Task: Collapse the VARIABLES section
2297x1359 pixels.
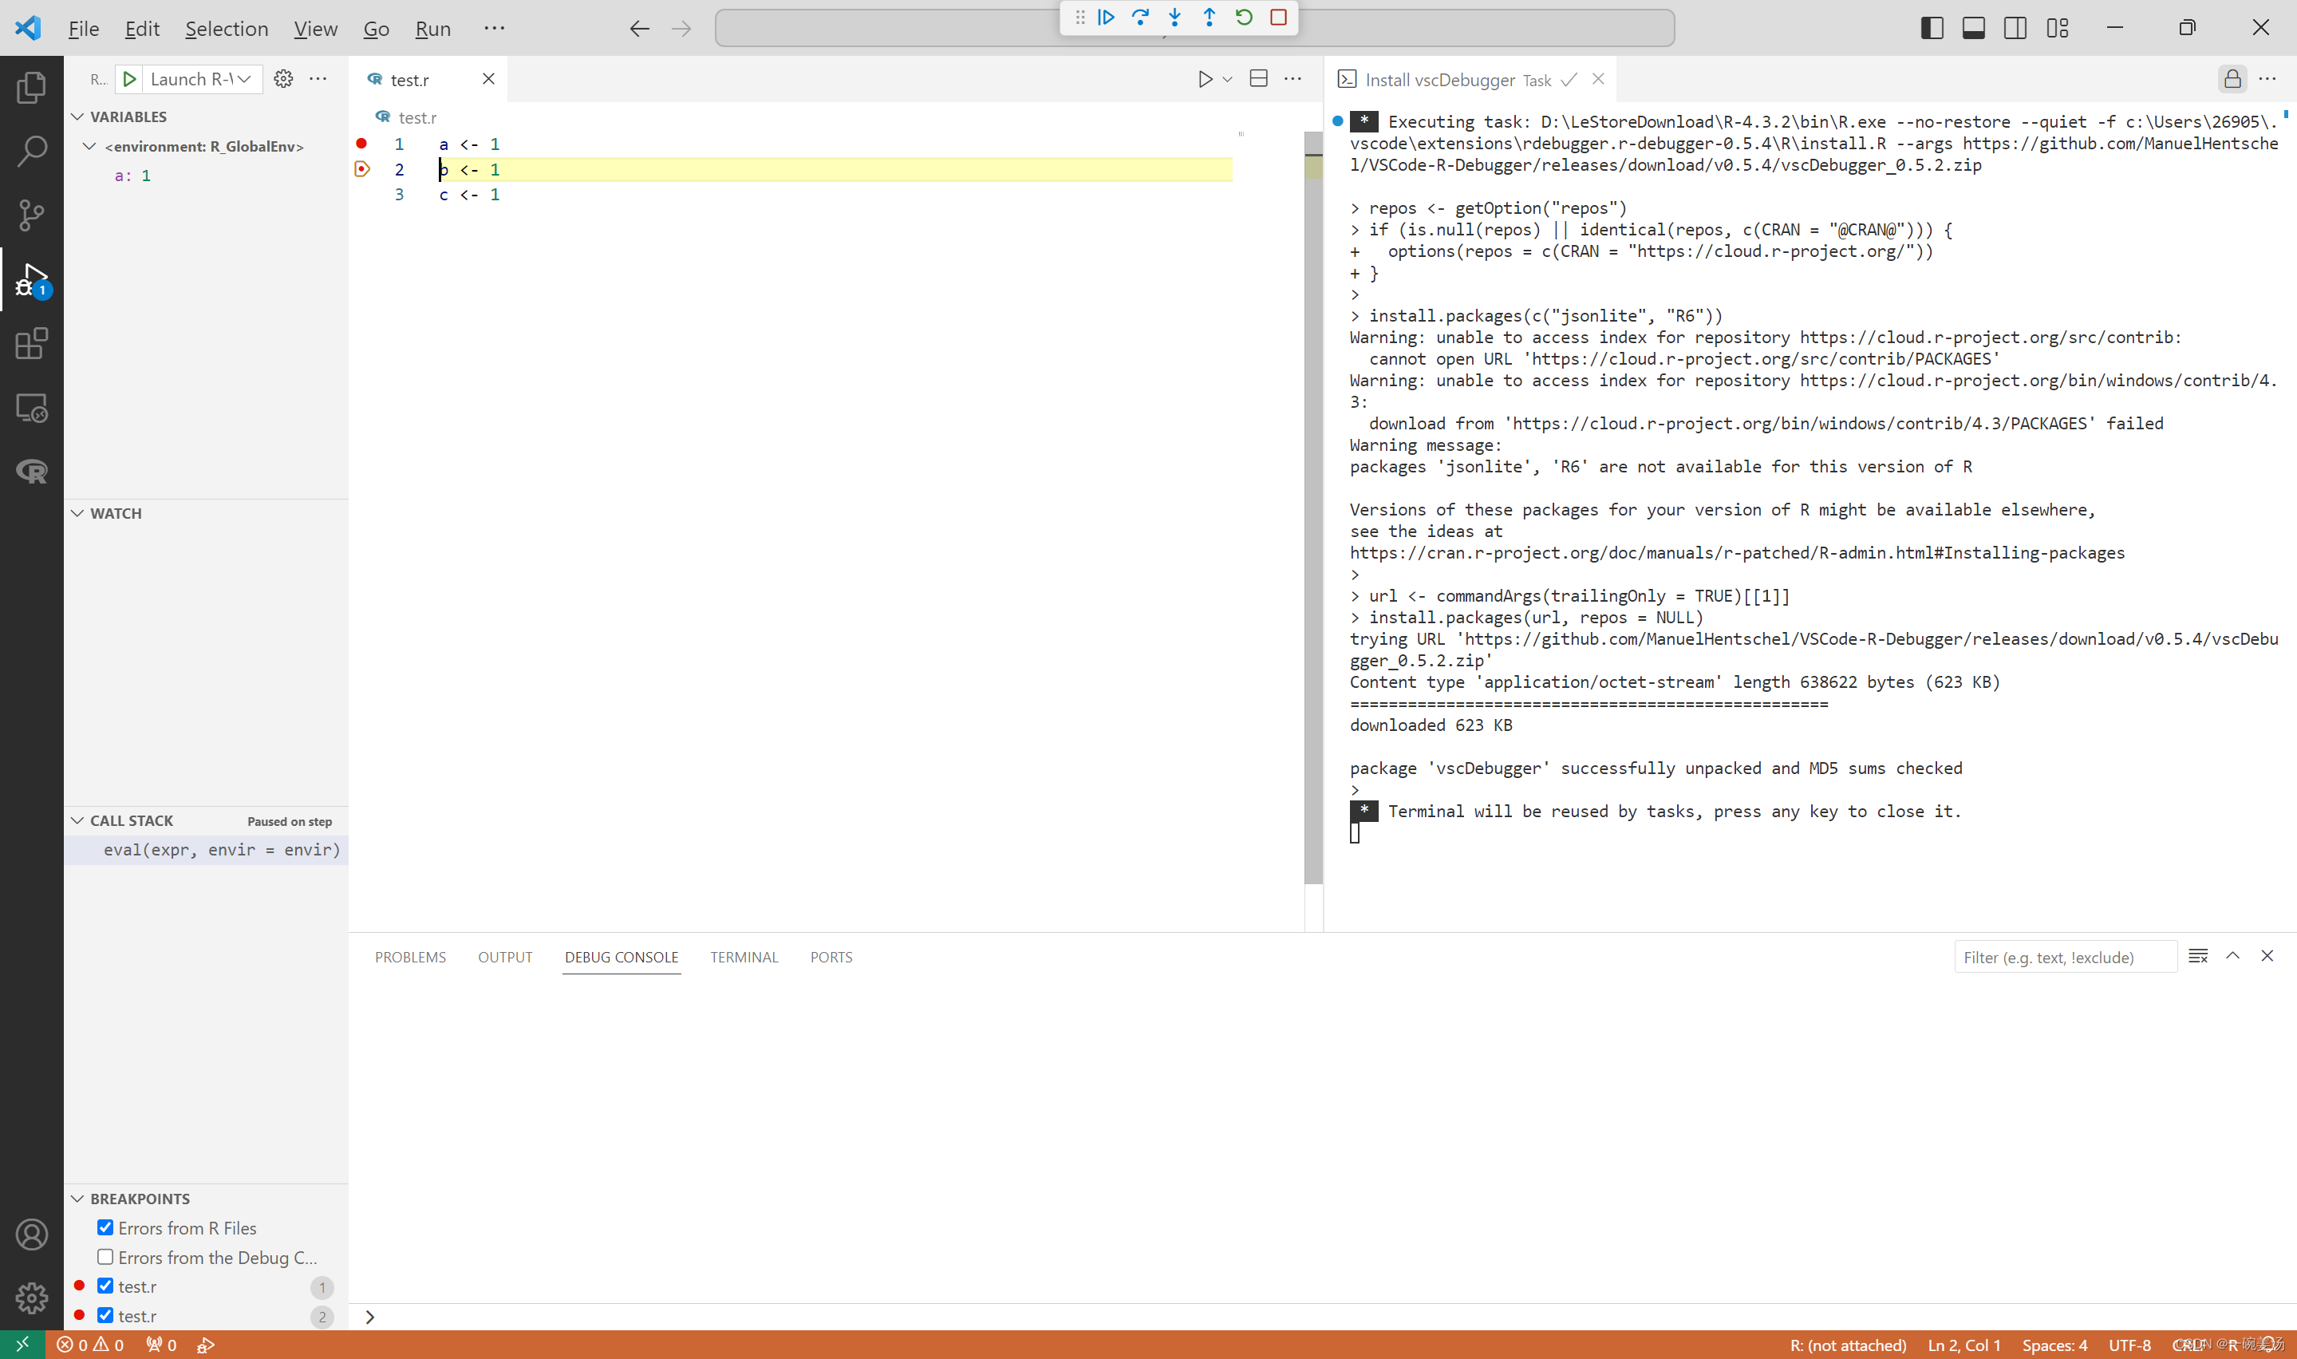Action: (x=77, y=116)
